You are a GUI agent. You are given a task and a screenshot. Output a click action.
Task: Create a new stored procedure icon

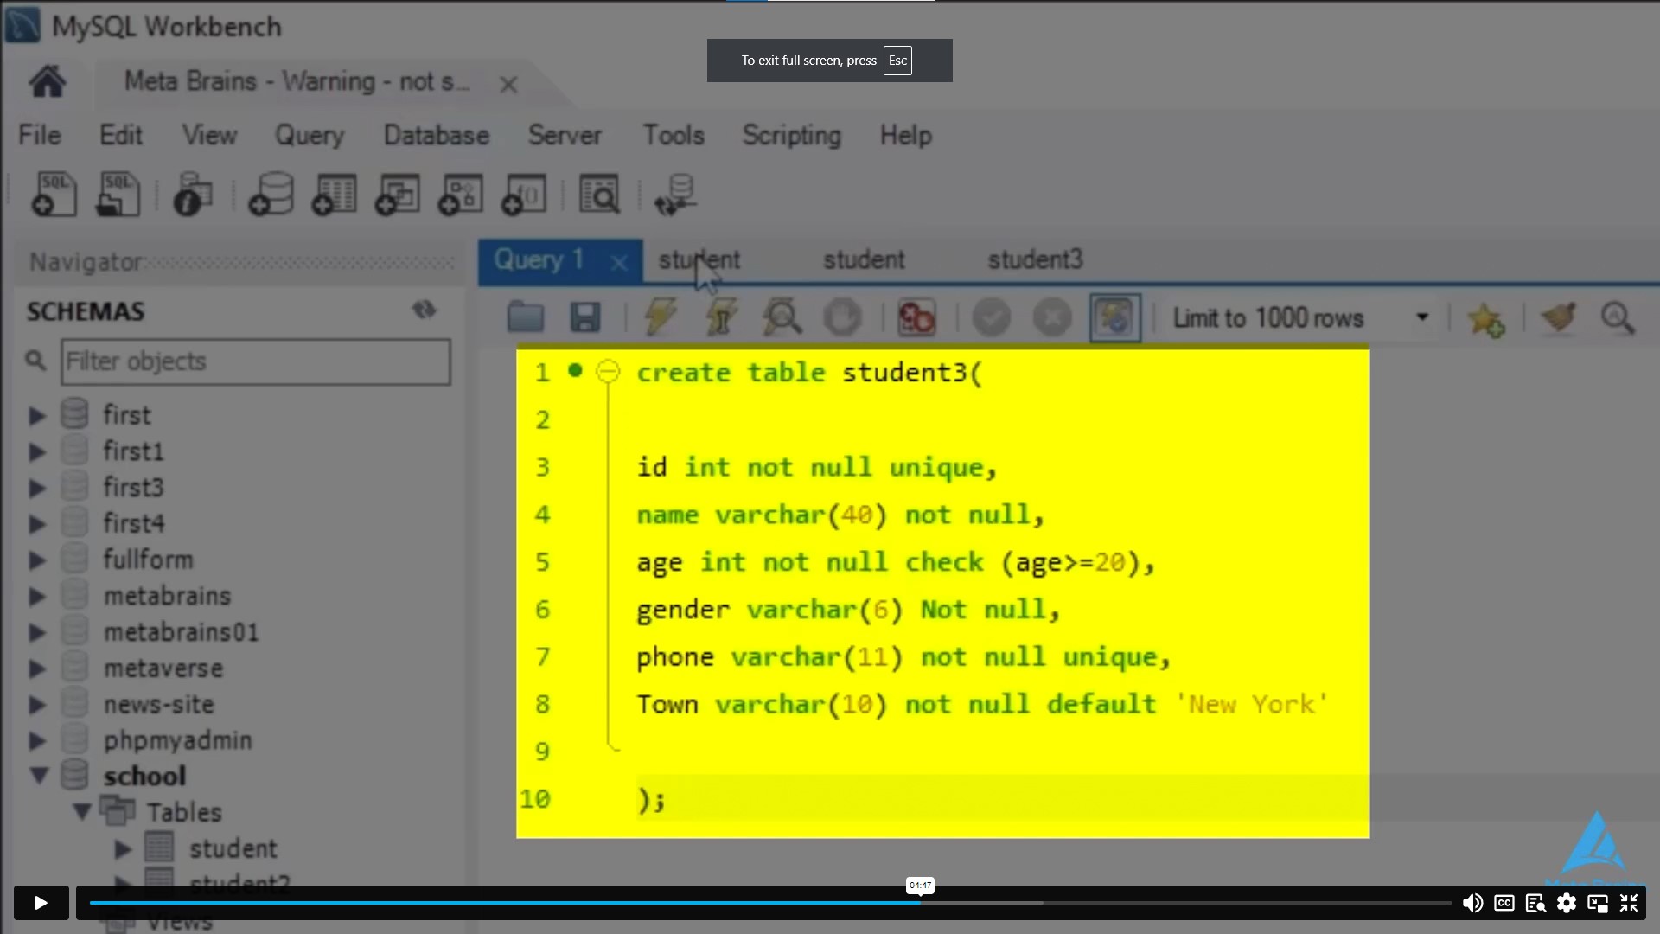click(x=461, y=194)
